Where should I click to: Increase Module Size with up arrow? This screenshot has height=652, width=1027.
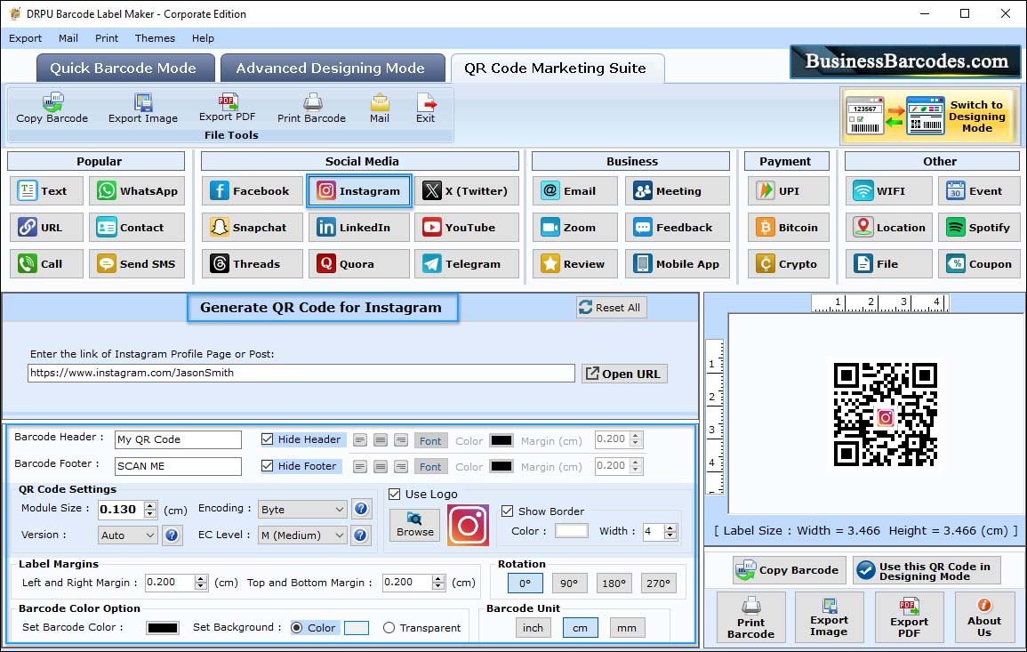[x=150, y=505]
